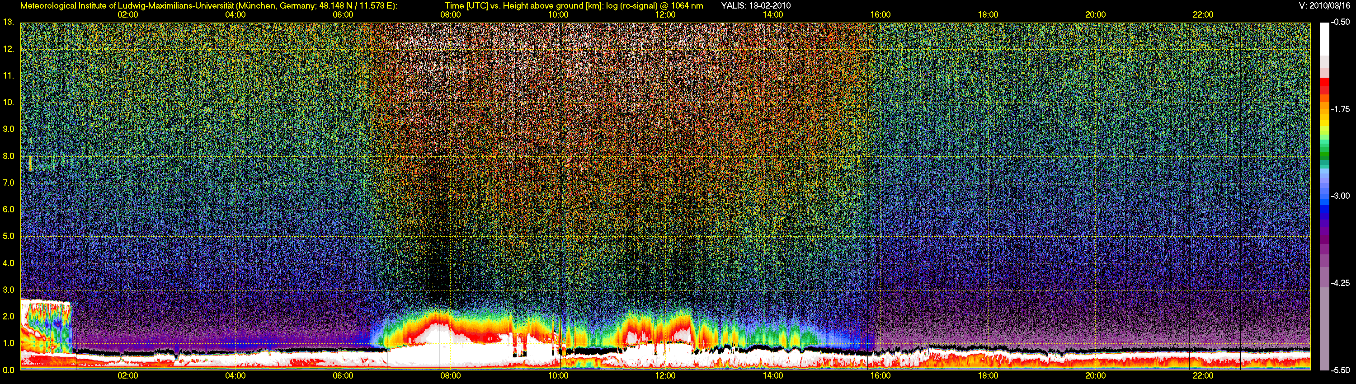This screenshot has height=384, width=1356.
Task: Click the 6.0 height axis label
Action: click(9, 209)
